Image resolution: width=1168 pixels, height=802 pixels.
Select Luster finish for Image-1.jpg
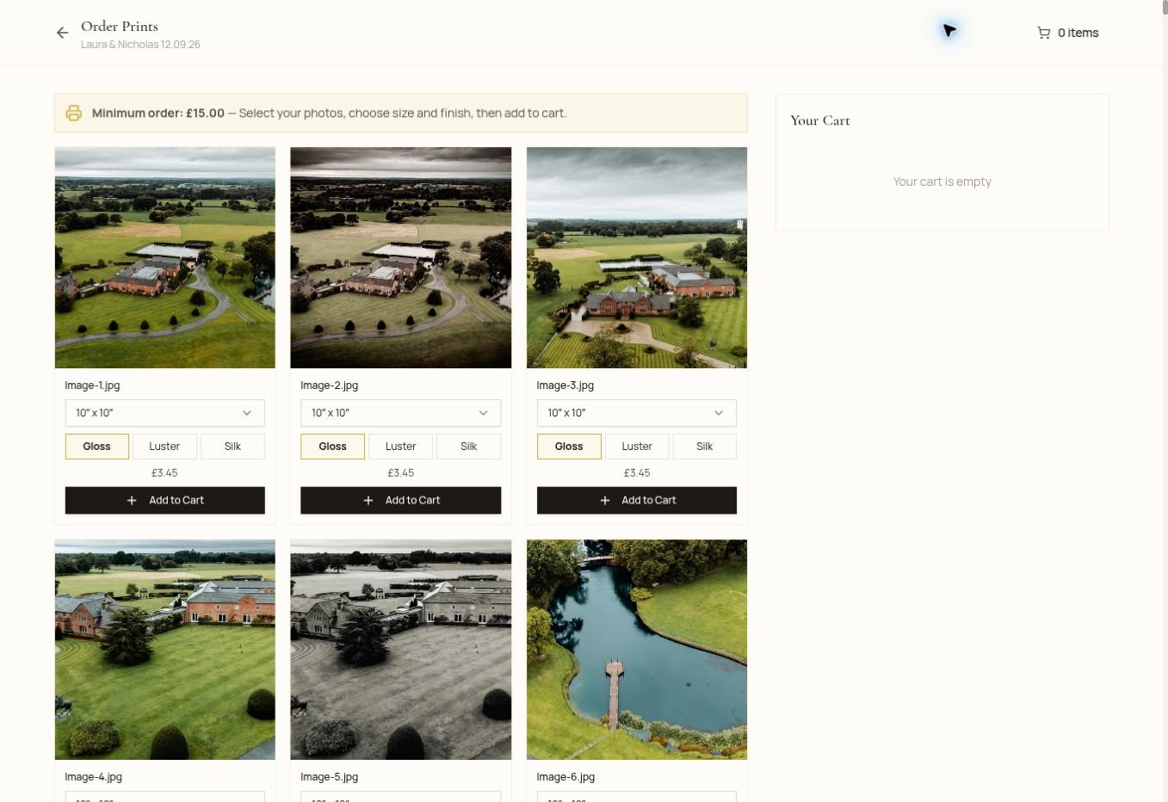point(164,447)
